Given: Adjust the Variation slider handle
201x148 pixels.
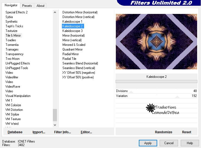Looking at the screenshot, I should tap(177, 97).
